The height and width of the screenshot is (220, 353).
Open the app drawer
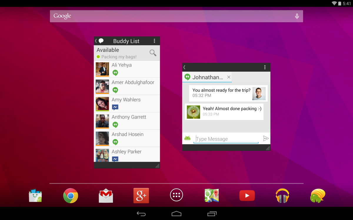point(176,195)
